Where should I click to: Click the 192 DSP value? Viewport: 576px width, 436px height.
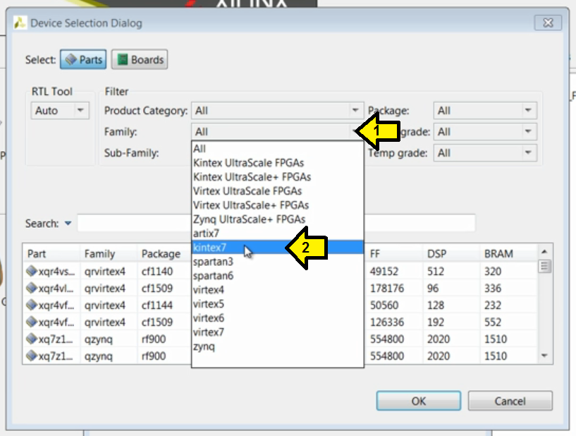point(436,322)
